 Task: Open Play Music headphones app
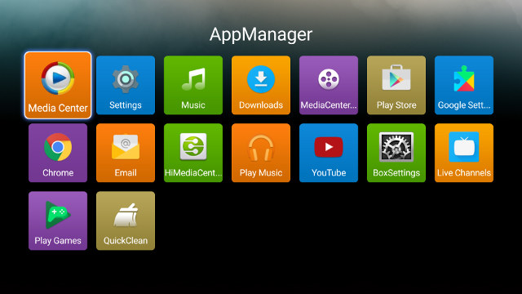coord(261,153)
